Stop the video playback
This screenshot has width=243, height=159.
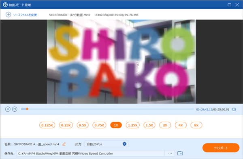click(15, 109)
